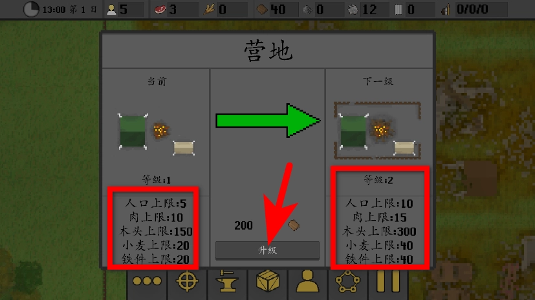Click the meat resource icon

(160, 10)
